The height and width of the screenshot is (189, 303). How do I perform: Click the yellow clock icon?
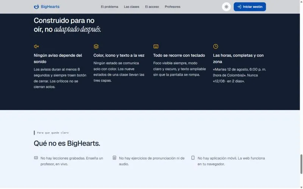216,46
